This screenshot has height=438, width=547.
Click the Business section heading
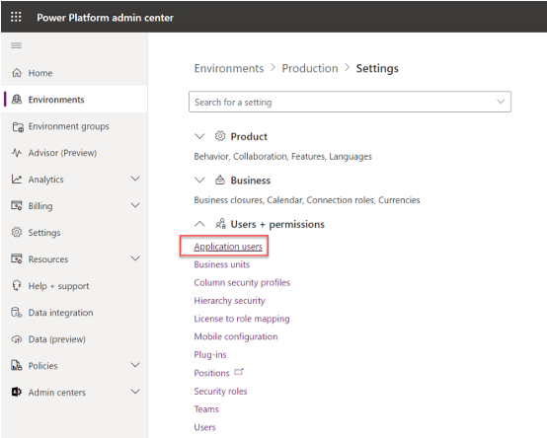point(251,181)
